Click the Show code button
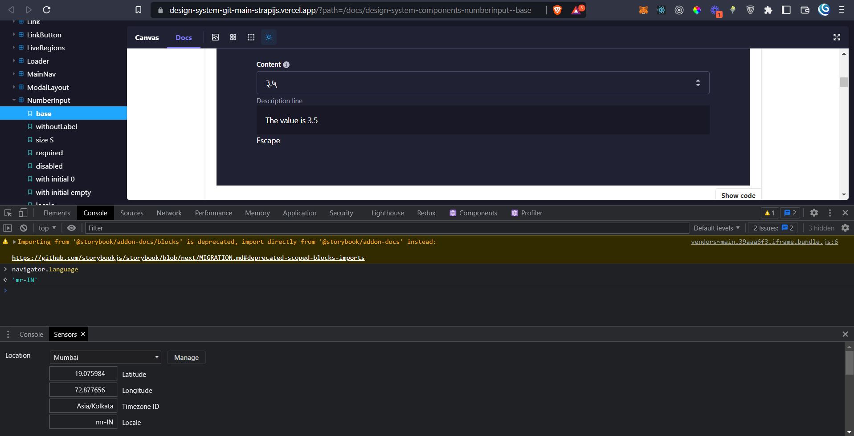Viewport: 854px width, 436px height. 738,195
